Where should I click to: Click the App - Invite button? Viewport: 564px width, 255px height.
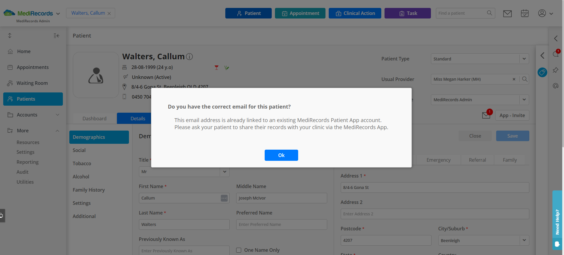(x=512, y=115)
